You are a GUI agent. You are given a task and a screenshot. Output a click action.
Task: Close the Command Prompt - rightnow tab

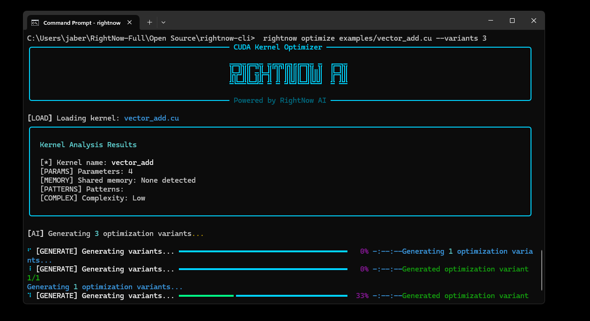pos(130,22)
